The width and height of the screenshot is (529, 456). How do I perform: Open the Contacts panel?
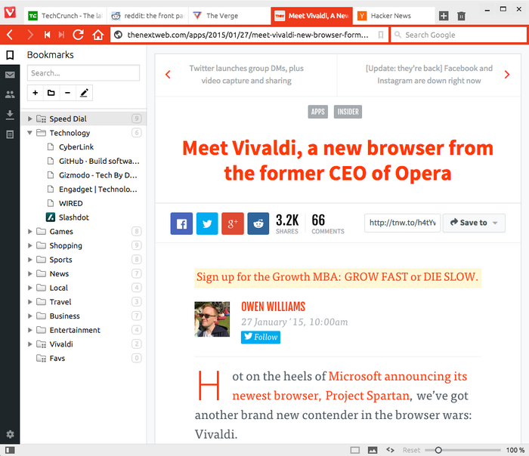tap(10, 94)
